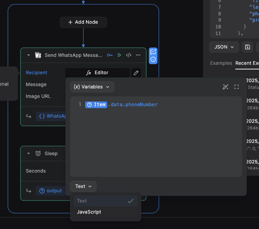The height and width of the screenshot is (229, 259).
Task: Run the Send WhatsApp Message node
Action: click(x=119, y=55)
